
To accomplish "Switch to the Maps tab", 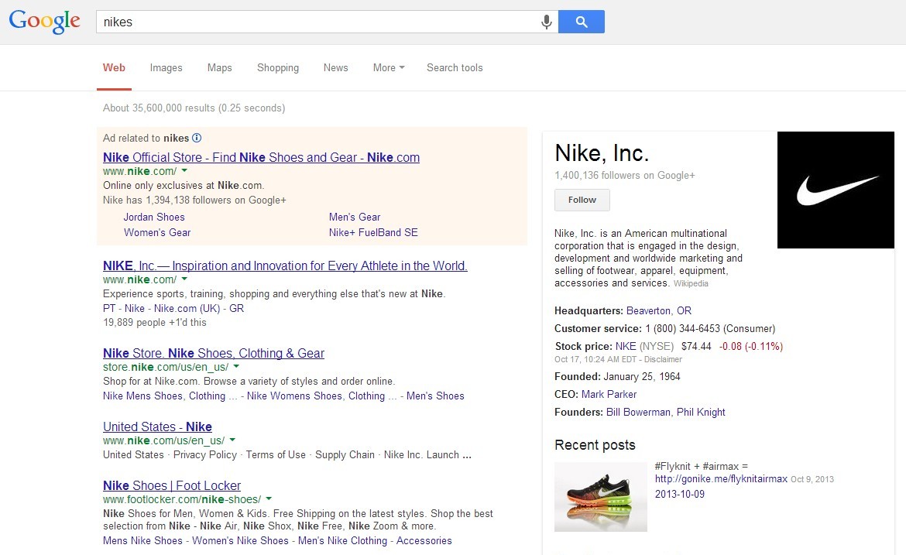I will click(220, 67).
